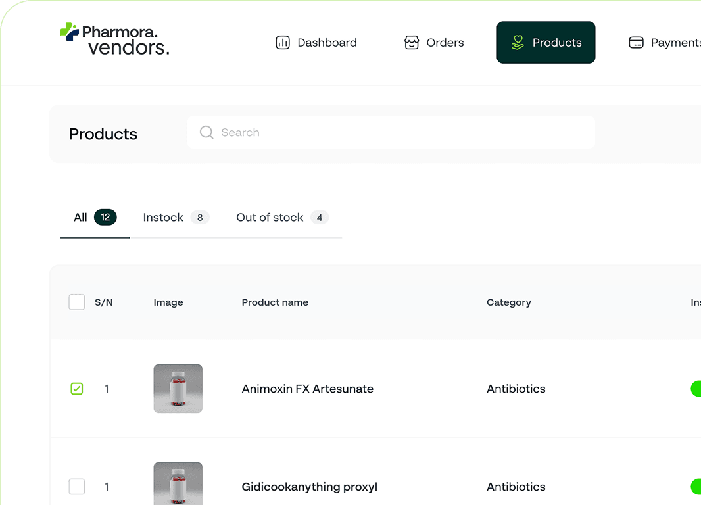Open the Animoxin FX Artesunate product name
This screenshot has height=505, width=701.
click(307, 389)
